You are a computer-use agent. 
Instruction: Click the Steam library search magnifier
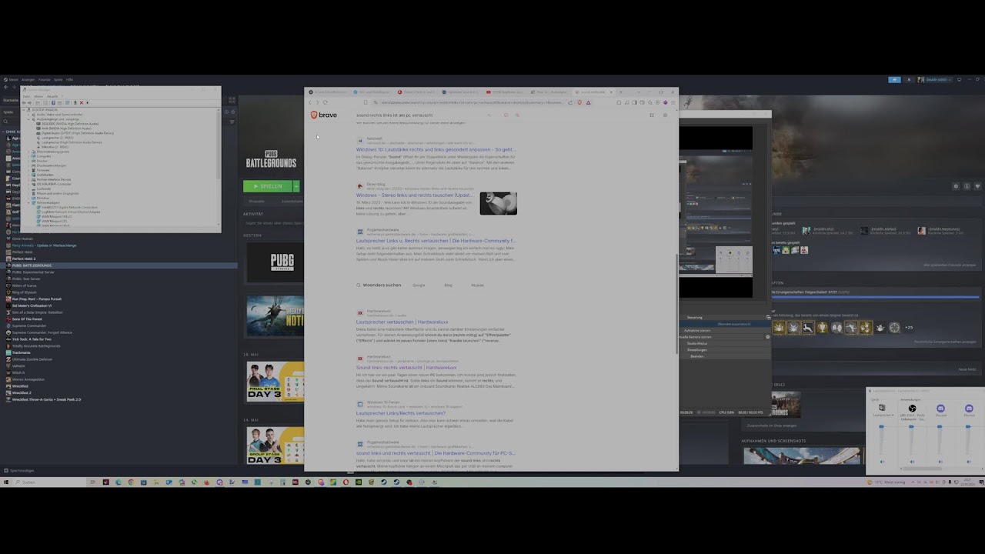(x=7, y=122)
